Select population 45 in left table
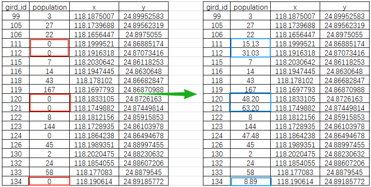Image resolution: width=371 pixels, height=187 pixels. point(49,145)
